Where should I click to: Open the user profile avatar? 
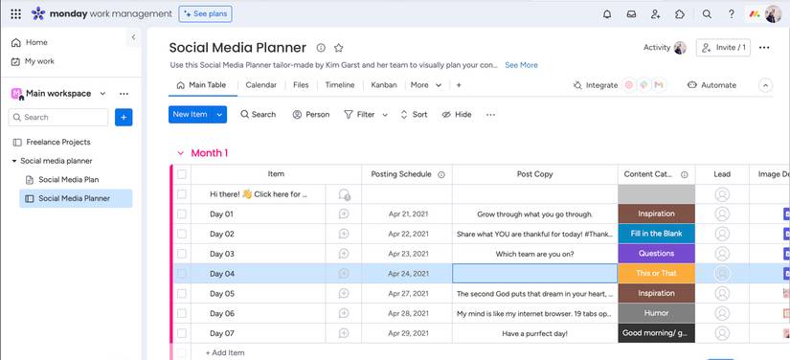point(773,14)
